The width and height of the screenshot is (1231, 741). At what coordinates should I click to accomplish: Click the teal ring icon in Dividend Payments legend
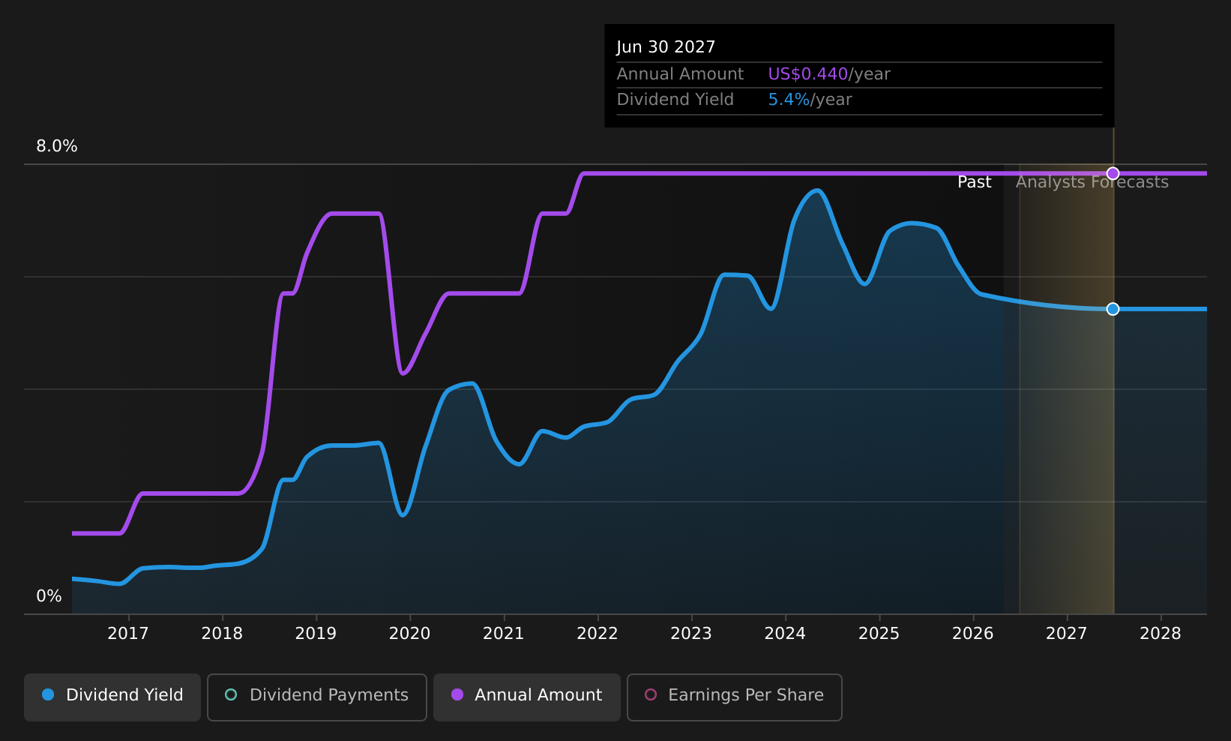point(231,694)
